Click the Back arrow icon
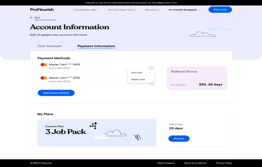 31,17
